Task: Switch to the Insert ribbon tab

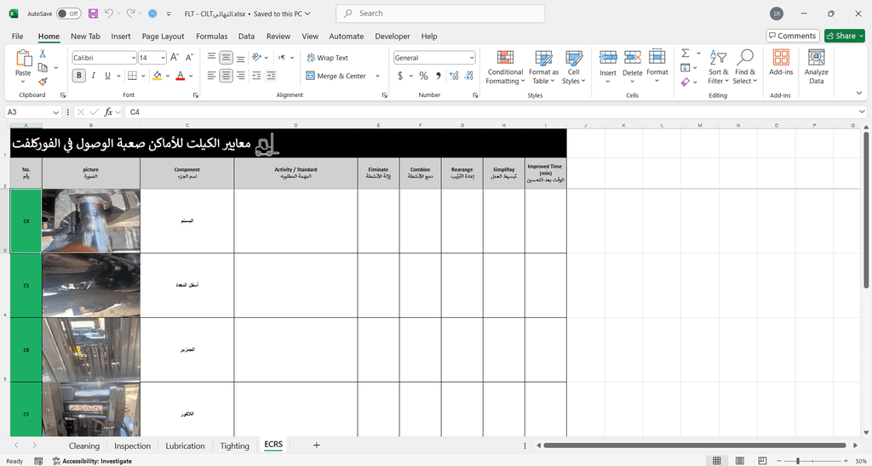Action: pos(121,36)
